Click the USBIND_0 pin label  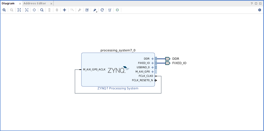tap(143, 67)
